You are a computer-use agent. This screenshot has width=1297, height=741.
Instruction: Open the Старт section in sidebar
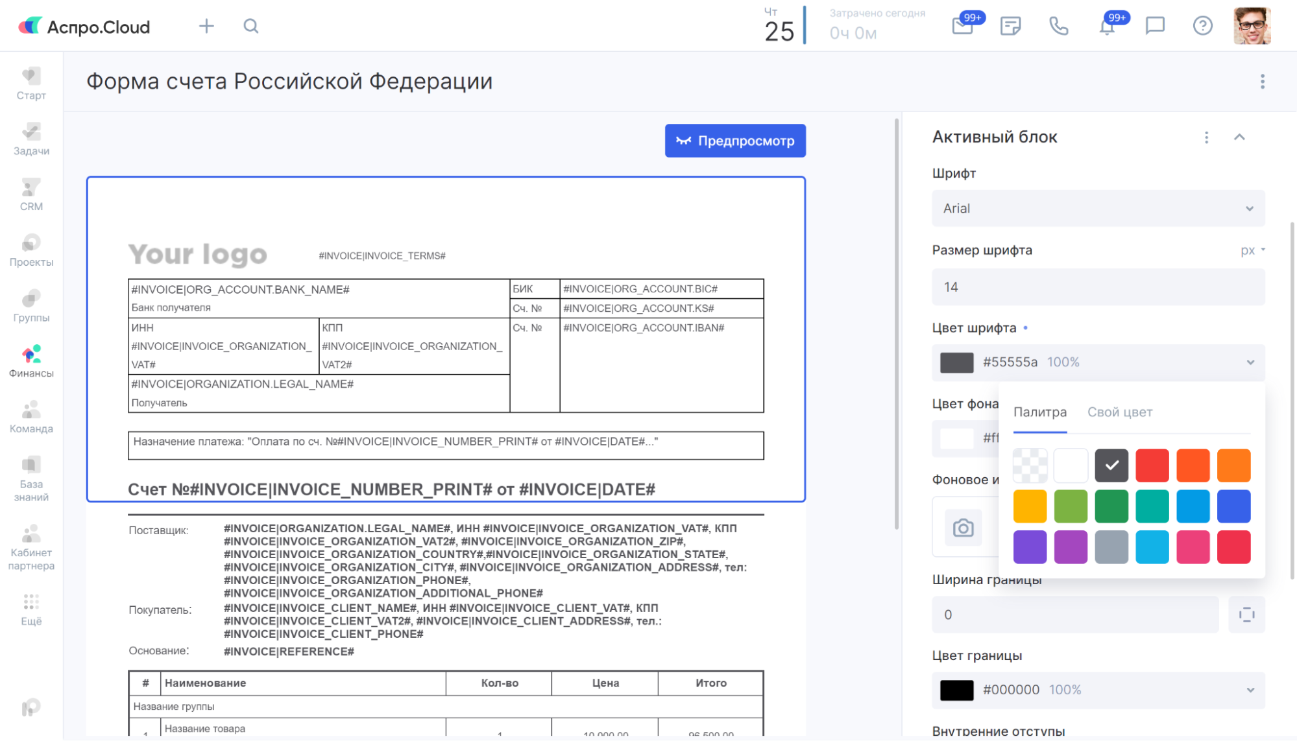coord(31,84)
